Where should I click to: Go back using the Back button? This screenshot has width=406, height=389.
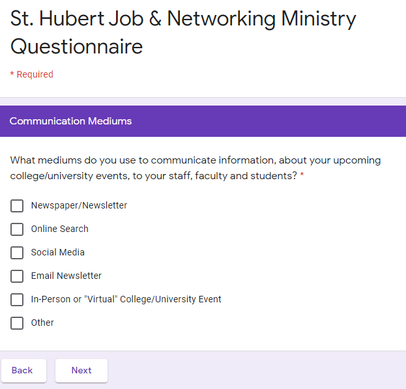[x=23, y=370]
